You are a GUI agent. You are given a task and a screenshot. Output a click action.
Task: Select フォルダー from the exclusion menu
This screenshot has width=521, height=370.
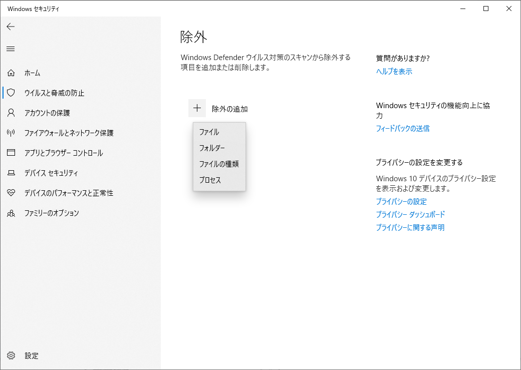[219, 148]
